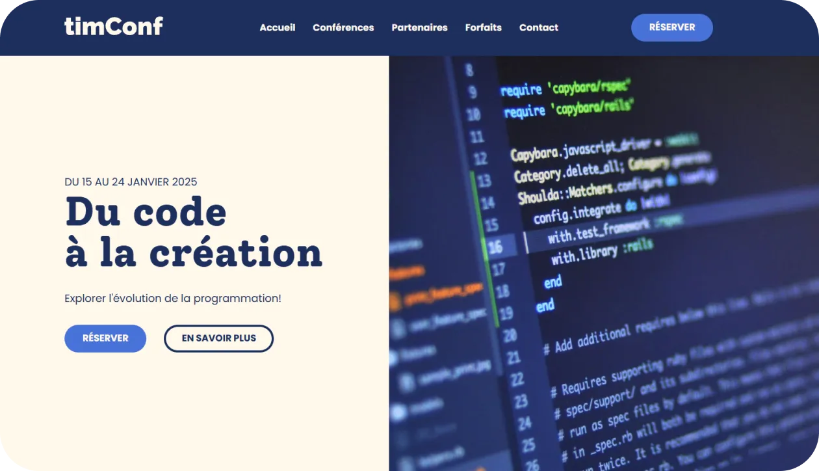819x471 pixels.
Task: Click the tagline about programming evolution
Action: tap(172, 298)
